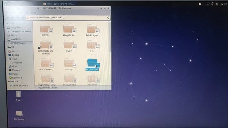The width and height of the screenshot is (228, 128).
Task: Click the File Manager button in the top panel
Action: [x=59, y=4]
